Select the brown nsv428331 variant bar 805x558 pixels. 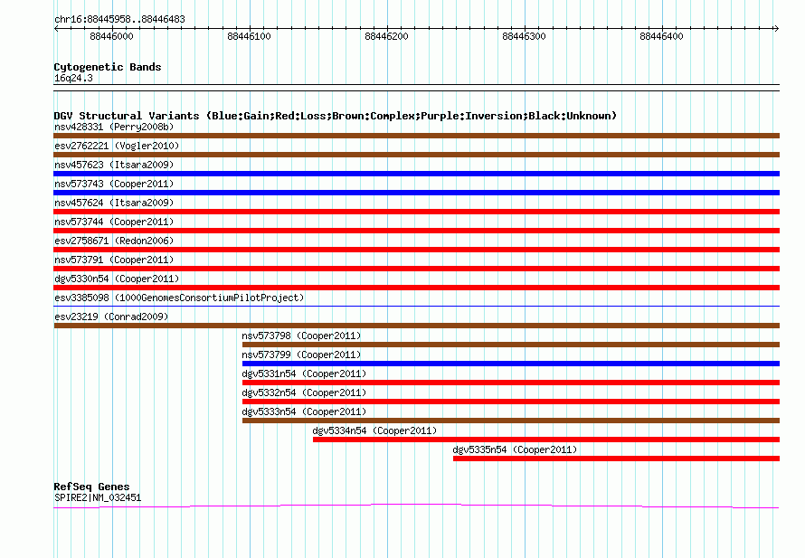(416, 136)
